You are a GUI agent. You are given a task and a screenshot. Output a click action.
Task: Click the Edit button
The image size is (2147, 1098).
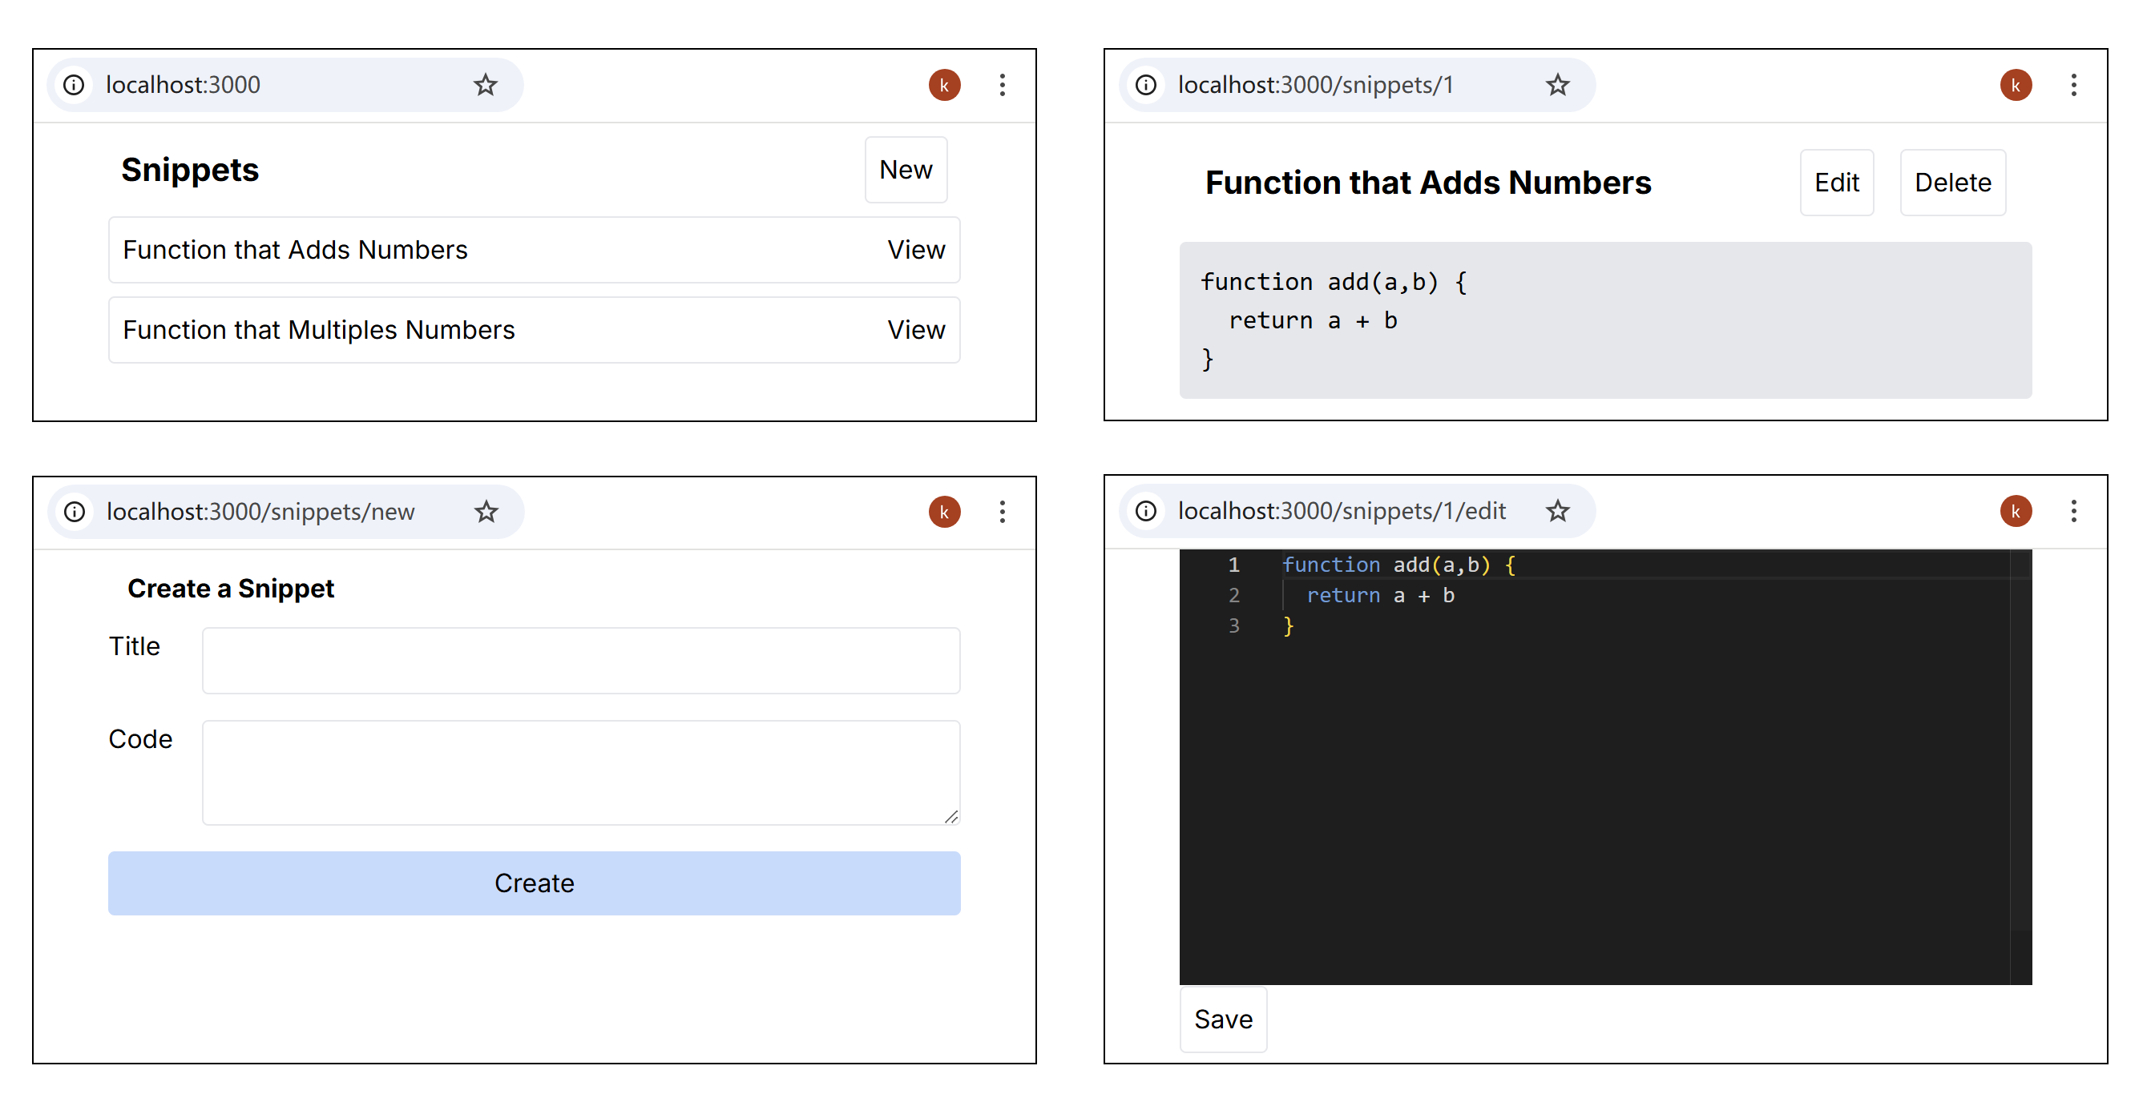(x=1836, y=183)
